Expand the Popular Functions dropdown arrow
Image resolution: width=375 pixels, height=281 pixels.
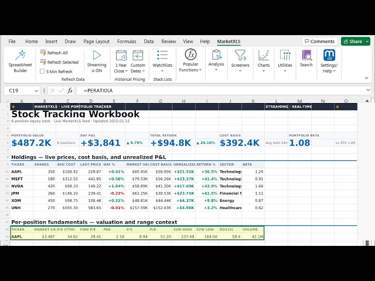click(200, 70)
